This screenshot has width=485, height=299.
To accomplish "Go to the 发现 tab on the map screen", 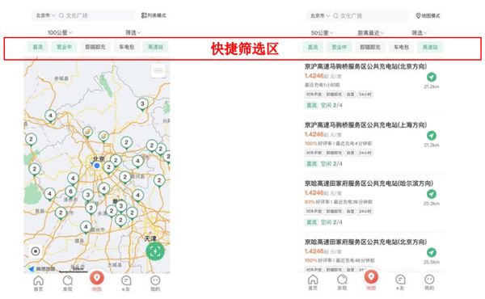I will [x=67, y=283].
